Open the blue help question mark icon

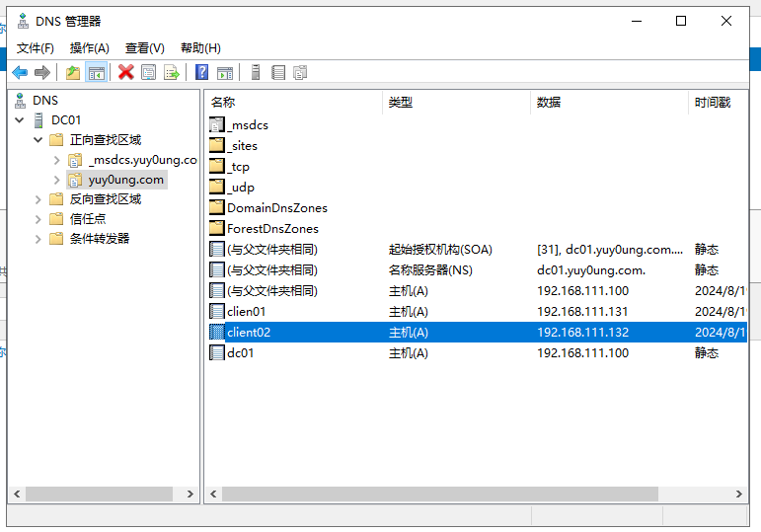202,72
